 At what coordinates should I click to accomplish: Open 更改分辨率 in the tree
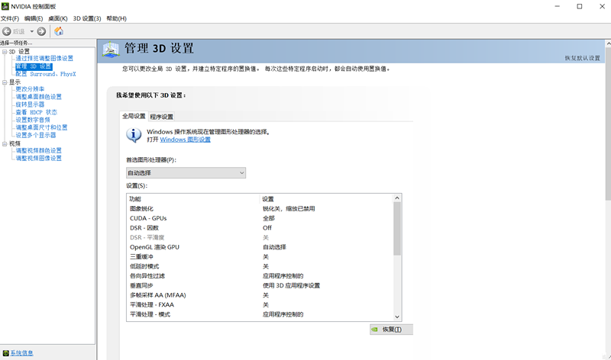(30, 89)
